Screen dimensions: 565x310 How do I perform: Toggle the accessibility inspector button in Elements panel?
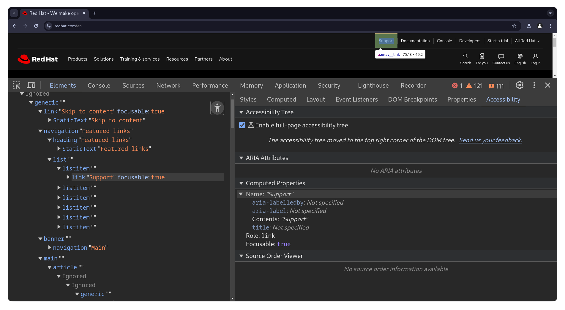point(217,108)
